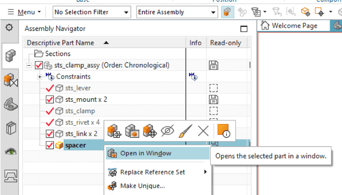Click dashed box icon in sts_lever row
The image size is (342, 195).
pos(213,88)
